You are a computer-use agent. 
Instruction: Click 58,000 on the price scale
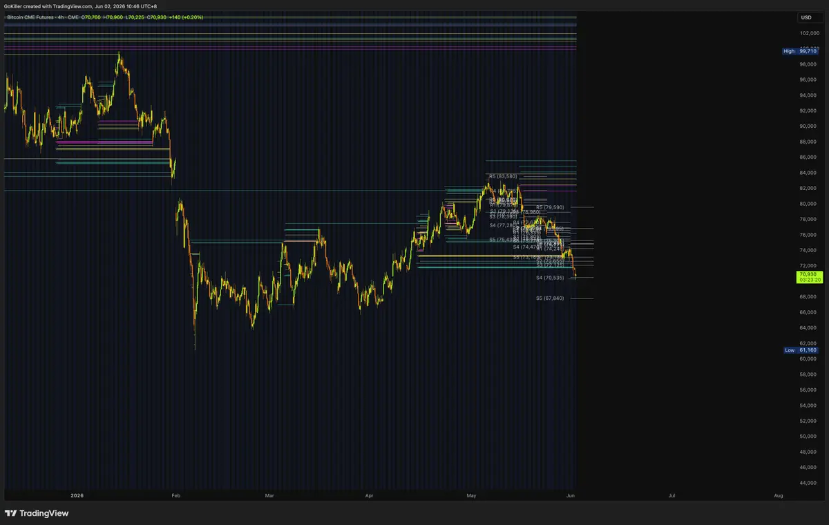[x=808, y=374]
